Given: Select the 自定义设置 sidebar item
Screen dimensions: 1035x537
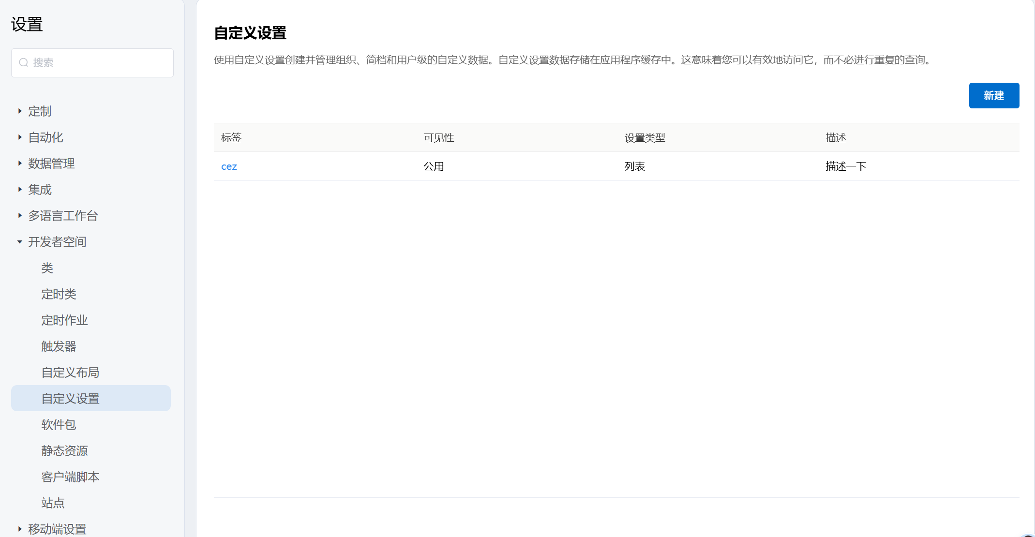Looking at the screenshot, I should coord(70,399).
